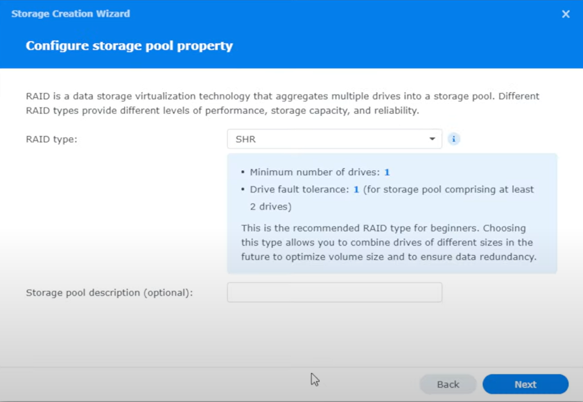Click the RAID type label
This screenshot has height=402, width=583.
(x=52, y=139)
